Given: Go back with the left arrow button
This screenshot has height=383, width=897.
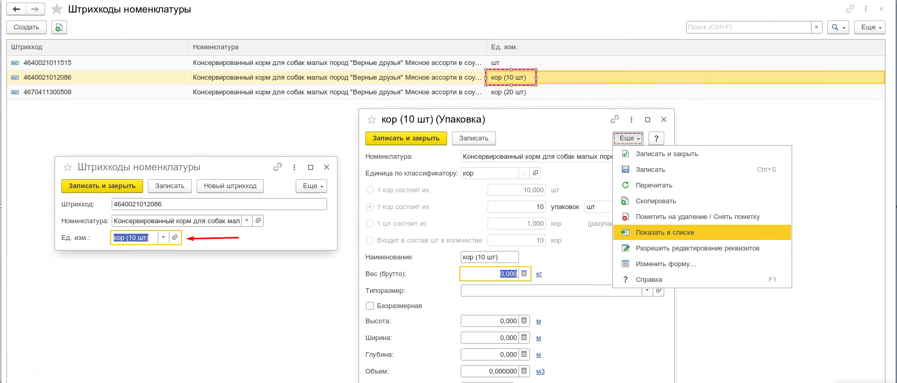Looking at the screenshot, I should (x=17, y=9).
